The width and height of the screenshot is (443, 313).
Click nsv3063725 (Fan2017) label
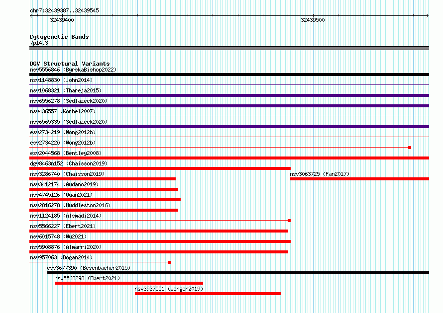tap(320, 174)
